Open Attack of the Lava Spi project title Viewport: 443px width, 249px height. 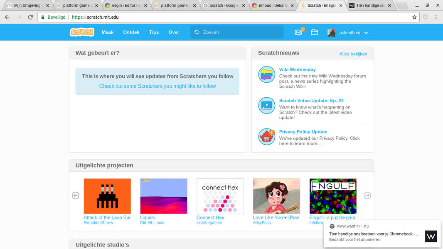pyautogui.click(x=107, y=218)
